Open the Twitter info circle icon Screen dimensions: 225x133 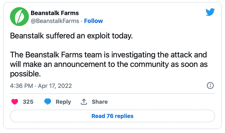pyautogui.click(x=210, y=85)
